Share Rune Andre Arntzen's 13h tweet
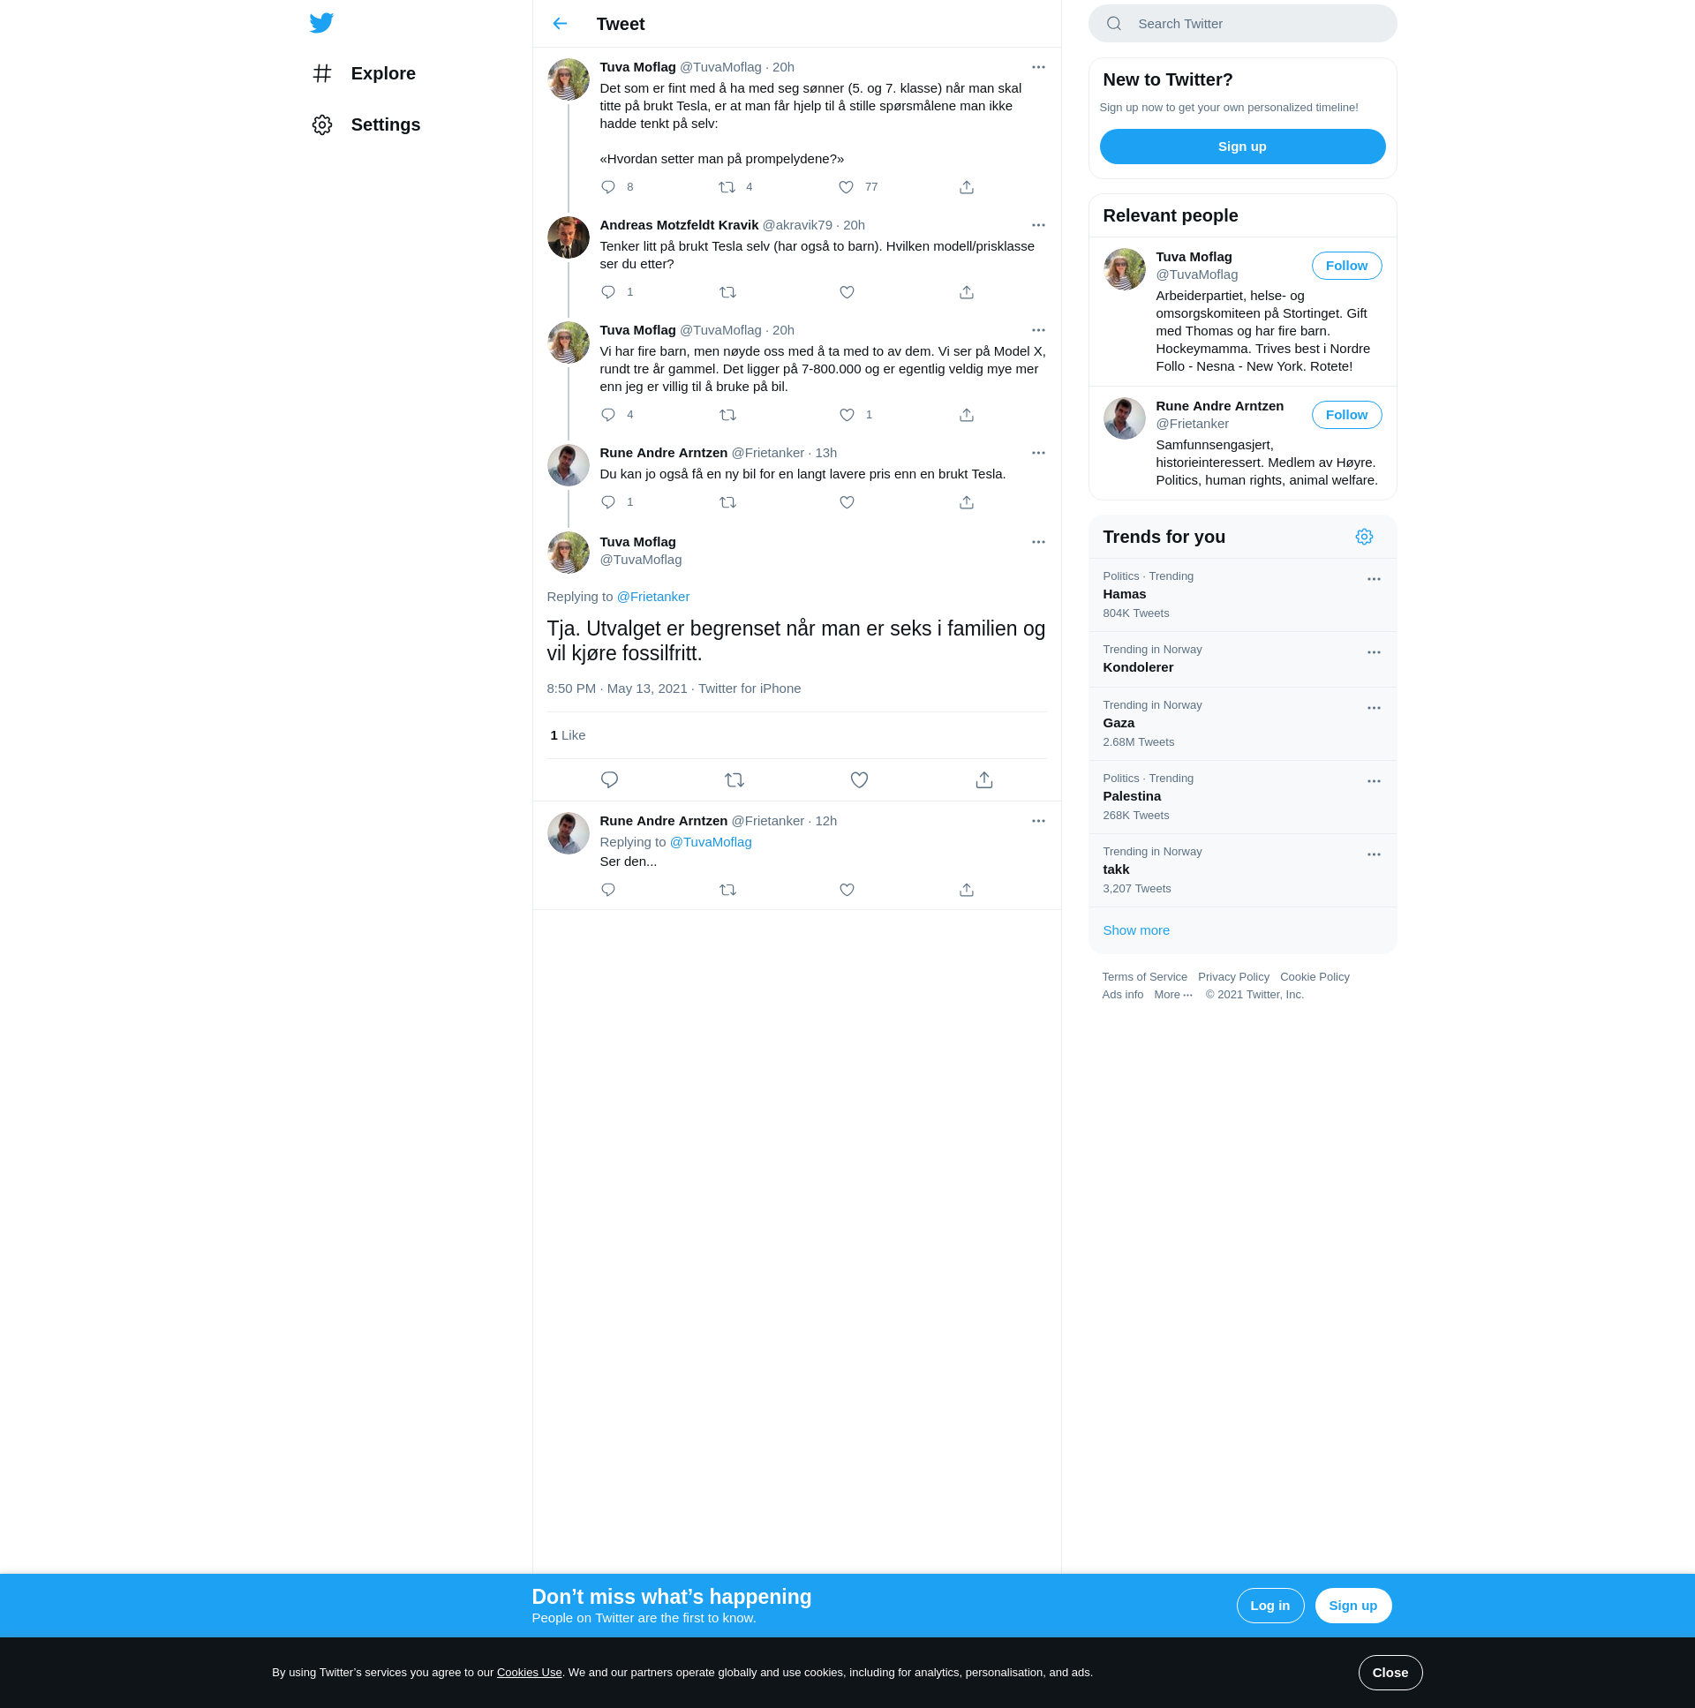Image resolution: width=1695 pixels, height=1708 pixels. pos(967,503)
